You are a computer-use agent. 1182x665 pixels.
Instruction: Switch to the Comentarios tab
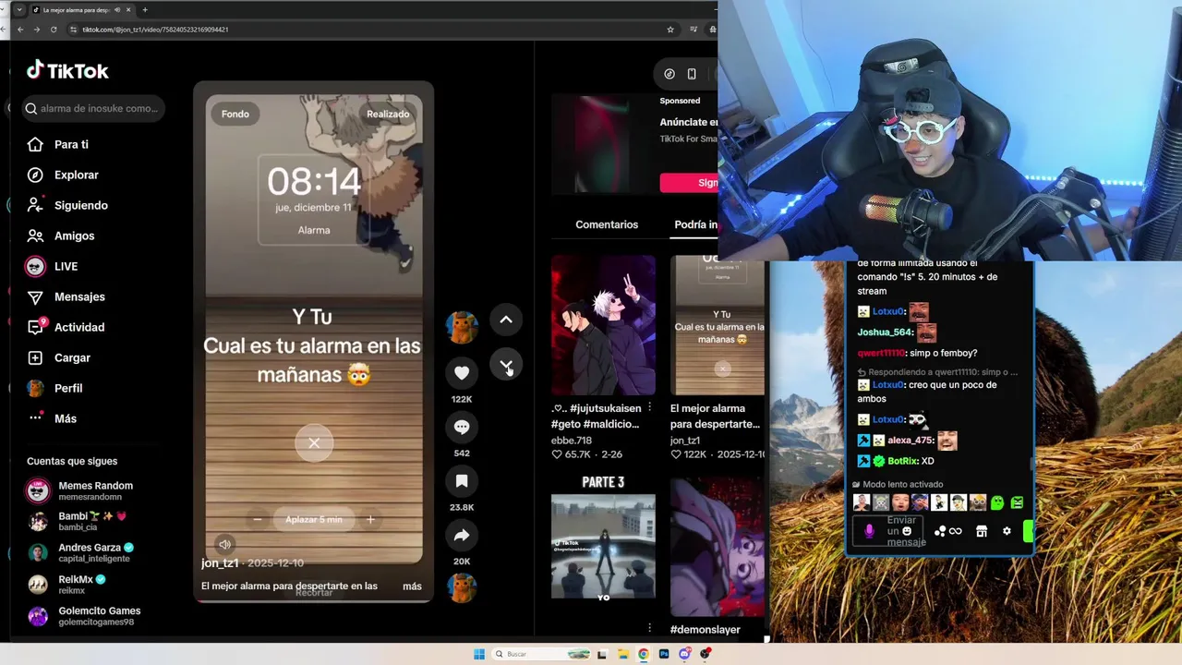pos(607,224)
